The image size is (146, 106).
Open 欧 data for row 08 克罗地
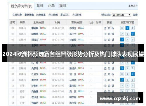(x=109, y=69)
